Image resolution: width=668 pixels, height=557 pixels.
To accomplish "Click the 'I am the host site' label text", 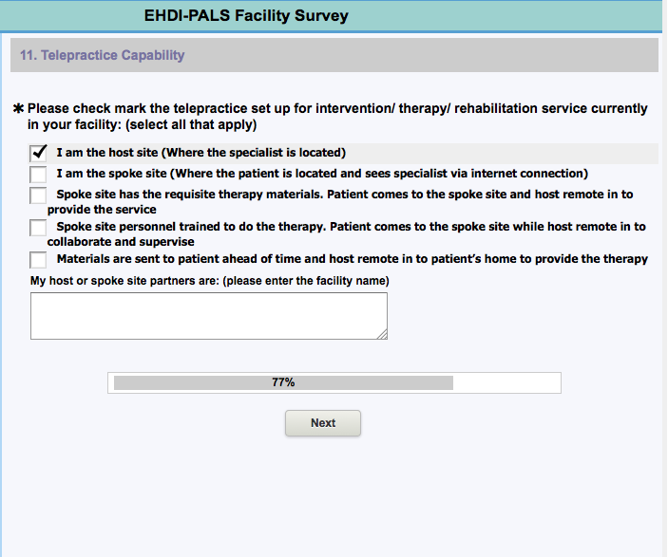I will (x=200, y=153).
